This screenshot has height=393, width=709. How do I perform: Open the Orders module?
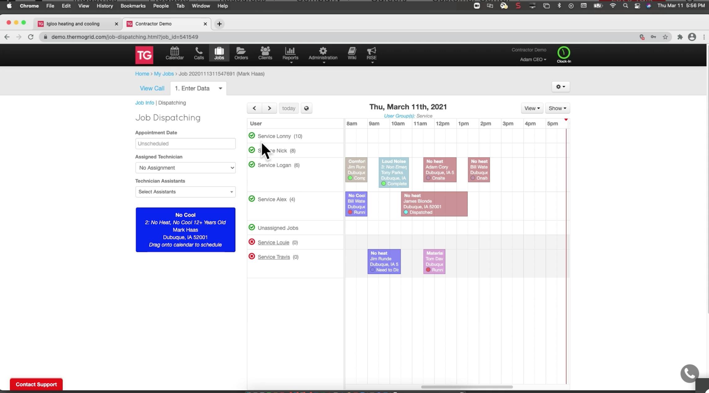point(241,53)
